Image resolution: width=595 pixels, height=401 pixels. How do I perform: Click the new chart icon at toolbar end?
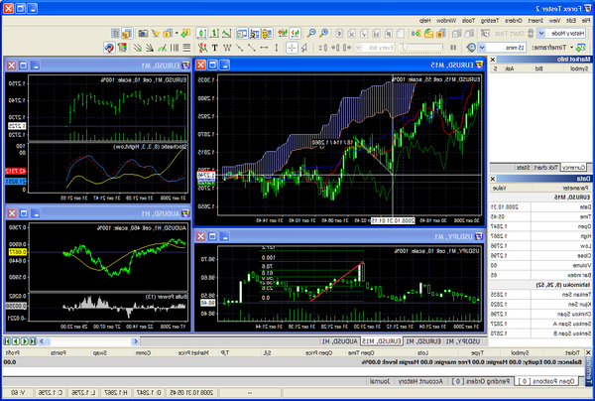click(x=581, y=48)
